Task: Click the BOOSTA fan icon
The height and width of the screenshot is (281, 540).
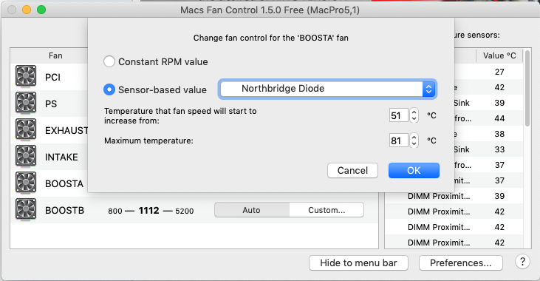Action: coord(26,183)
